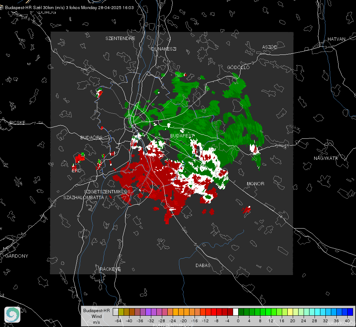Click the 0 legend scale value

coord(238,321)
